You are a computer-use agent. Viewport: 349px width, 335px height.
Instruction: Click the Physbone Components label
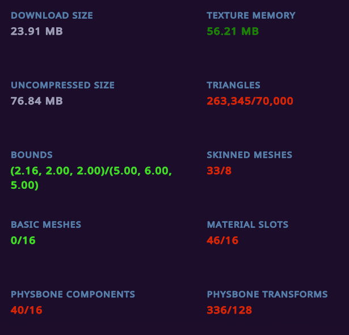click(73, 294)
